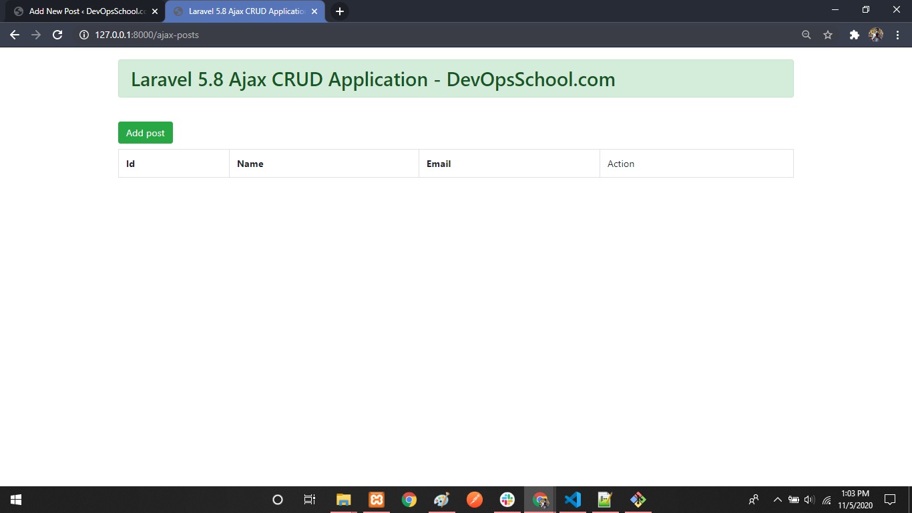Bookmark this page with the star icon
912x513 pixels.
(x=828, y=35)
